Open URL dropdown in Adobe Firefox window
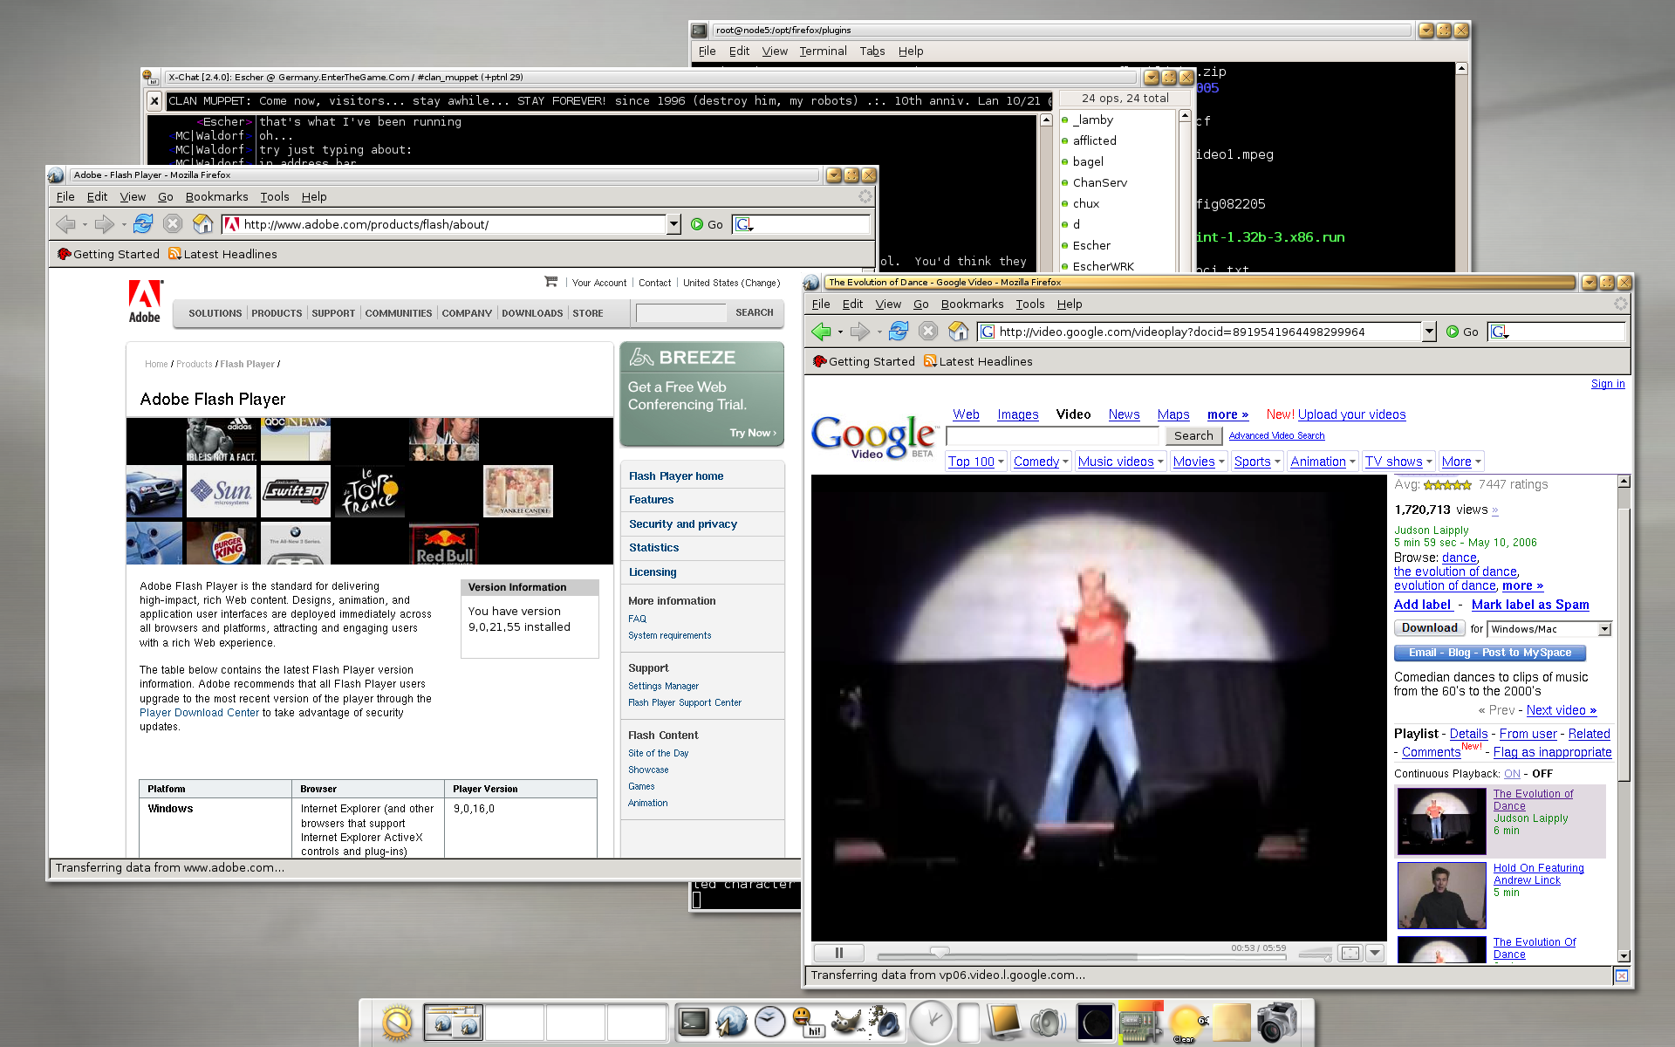Viewport: 1675px width, 1047px height. [x=673, y=224]
